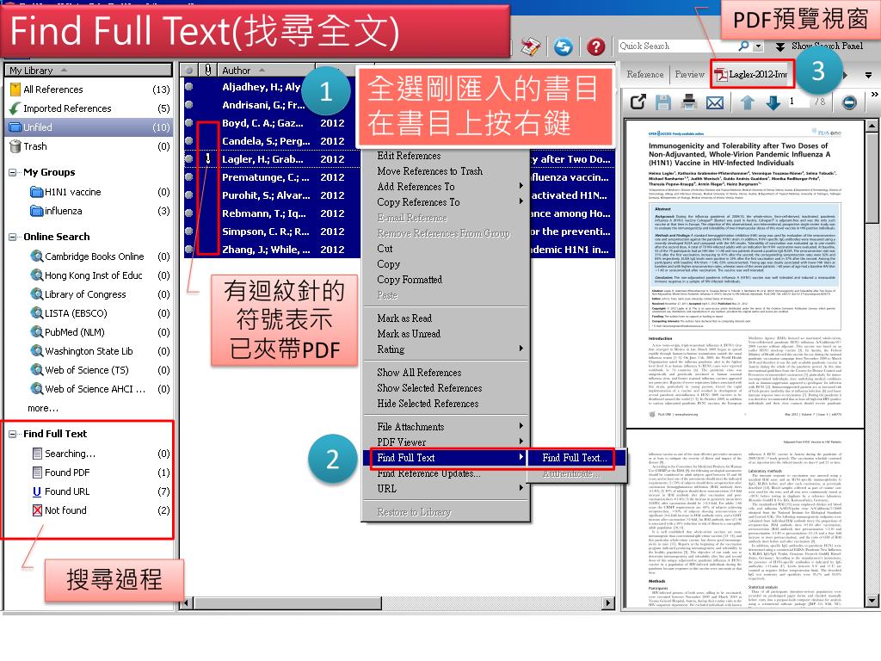
Task: Open the tab panel layout dropdown
Action: (869, 74)
